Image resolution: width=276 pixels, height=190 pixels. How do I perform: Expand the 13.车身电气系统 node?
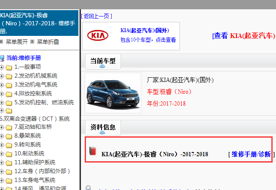[x=2, y=180]
